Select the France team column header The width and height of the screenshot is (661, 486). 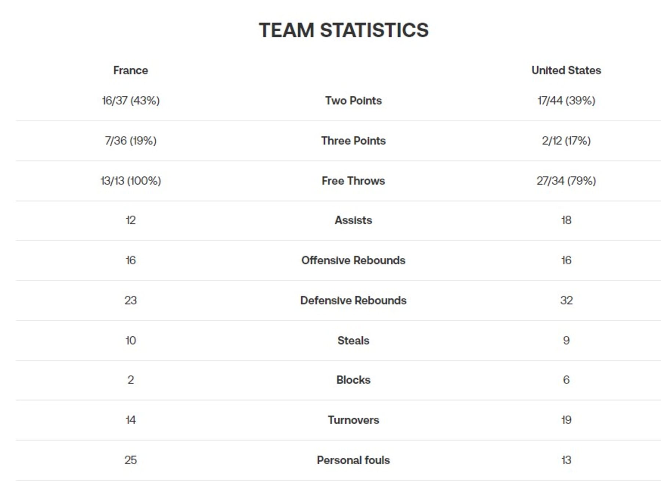click(130, 70)
